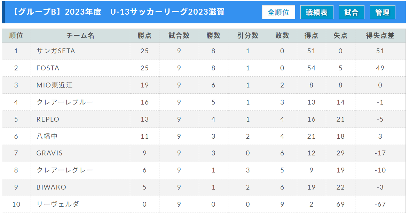The image size is (409, 215).
Task: Click the 順位 column header
Action: click(16, 36)
